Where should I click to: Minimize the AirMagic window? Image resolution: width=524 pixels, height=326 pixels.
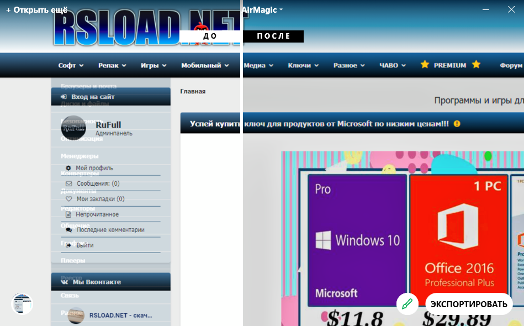click(486, 9)
